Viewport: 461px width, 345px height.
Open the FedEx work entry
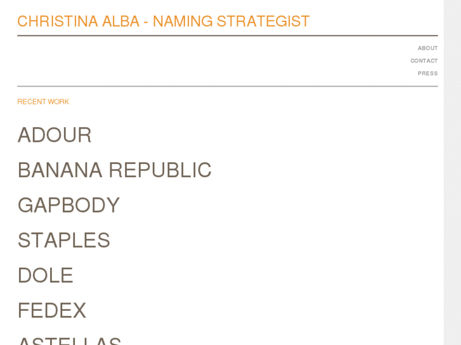[51, 311]
